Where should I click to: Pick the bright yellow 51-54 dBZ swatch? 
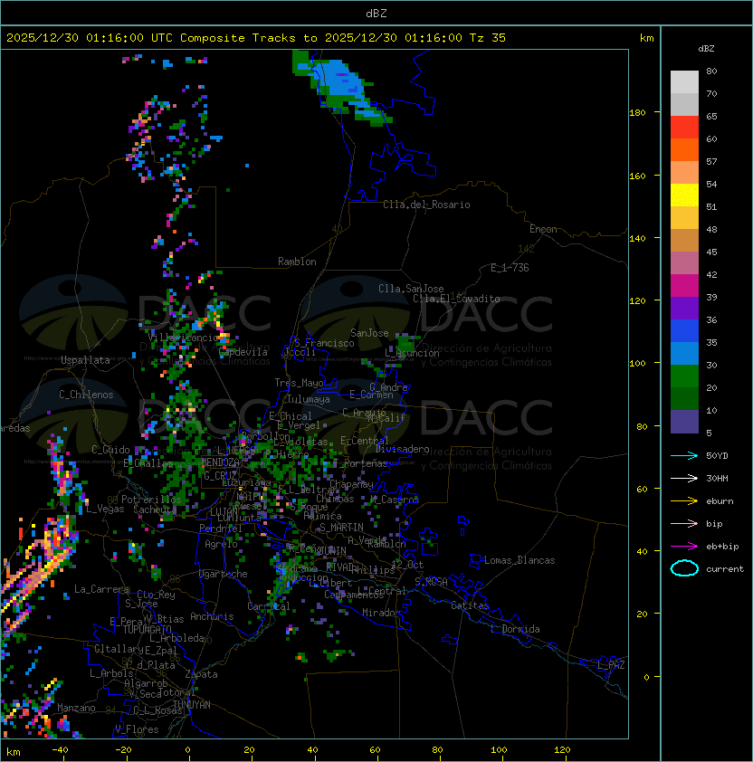pos(684,195)
